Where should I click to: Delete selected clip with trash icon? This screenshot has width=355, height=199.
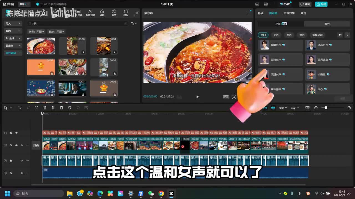[62, 108]
